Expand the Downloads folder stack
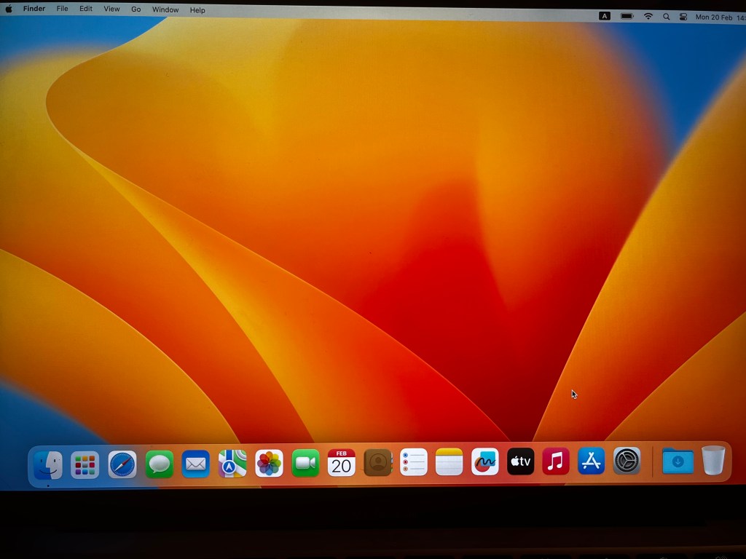Viewport: 746px width, 559px height. [x=678, y=461]
